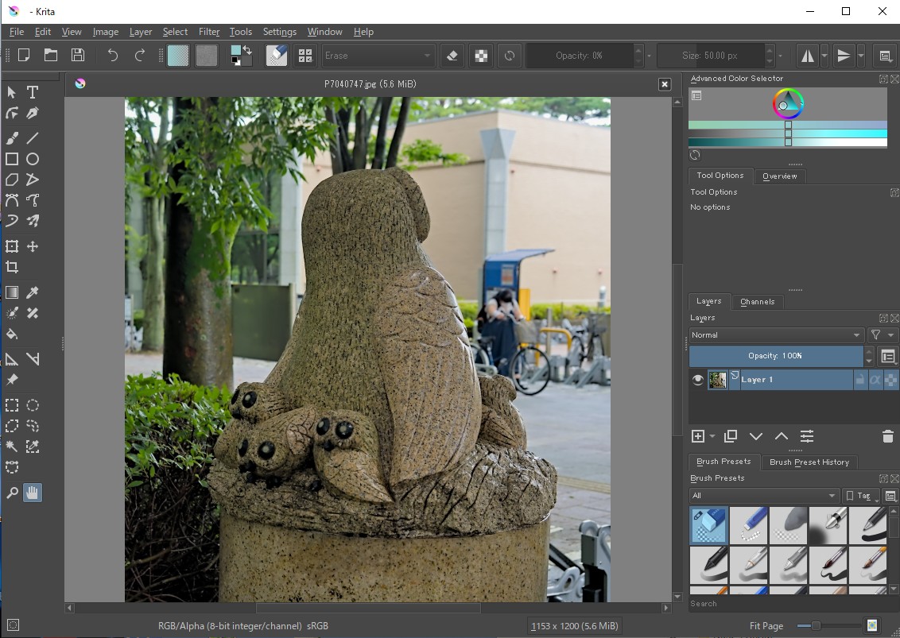Image resolution: width=900 pixels, height=638 pixels.
Task: Open the layer blending mode Normal dropdown
Action: [x=777, y=335]
